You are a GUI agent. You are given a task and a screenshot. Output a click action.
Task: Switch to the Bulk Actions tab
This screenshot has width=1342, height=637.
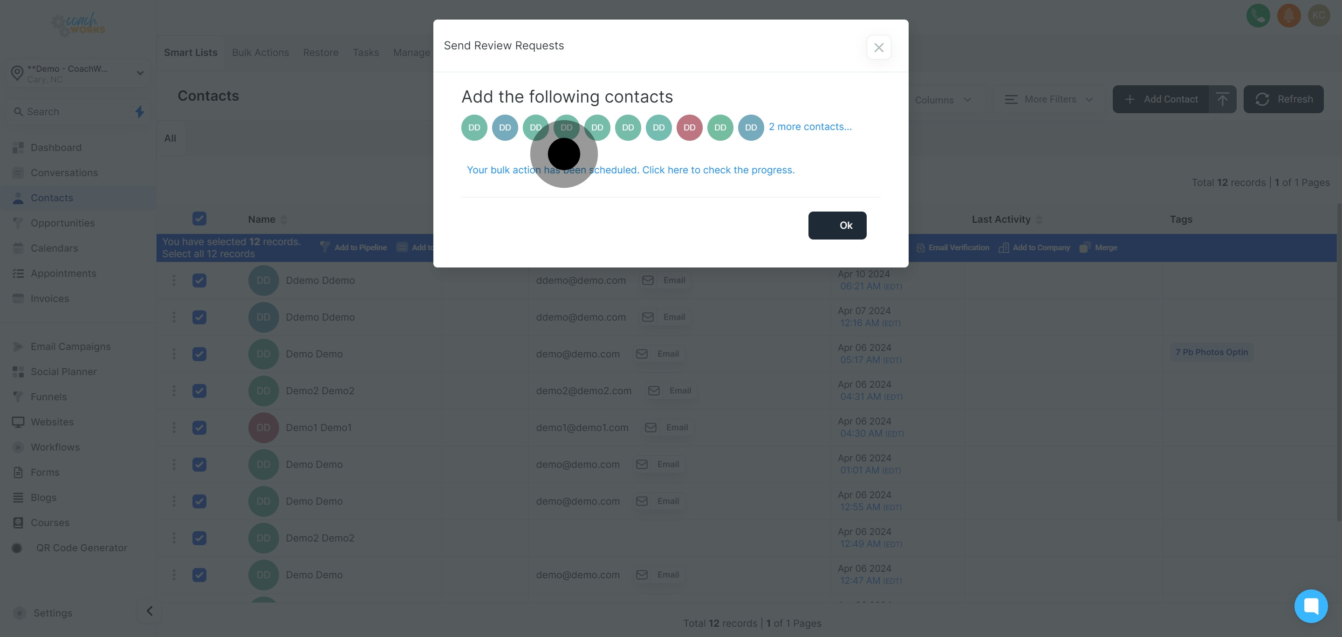pos(260,53)
